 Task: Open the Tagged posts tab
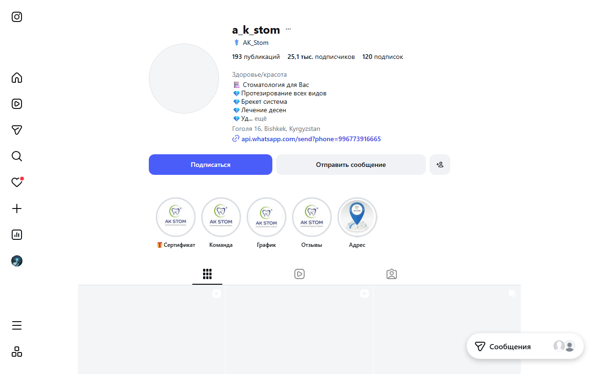pyautogui.click(x=391, y=274)
